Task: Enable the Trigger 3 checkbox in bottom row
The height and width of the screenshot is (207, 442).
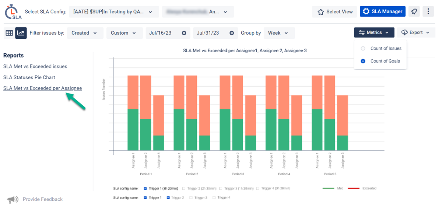Action: click(x=191, y=198)
